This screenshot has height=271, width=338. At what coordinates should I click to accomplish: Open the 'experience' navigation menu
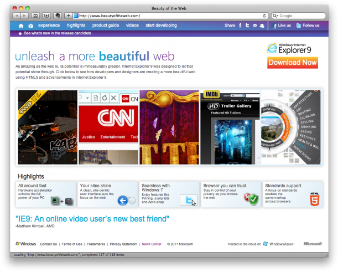click(49, 25)
